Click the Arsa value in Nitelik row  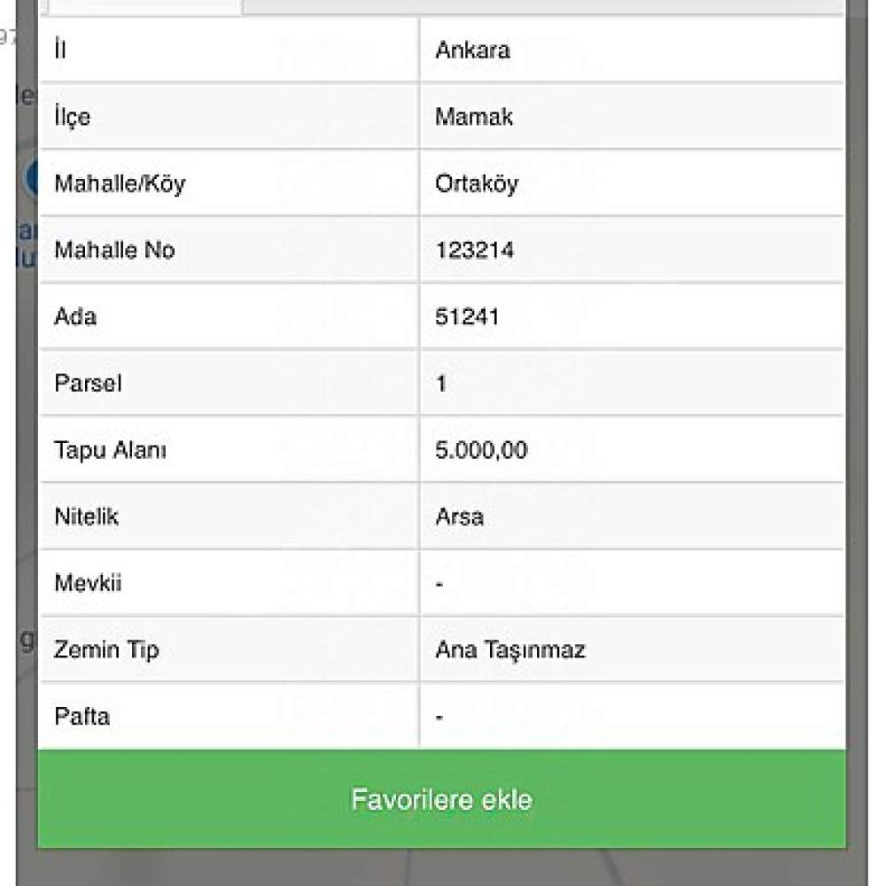pos(459,517)
